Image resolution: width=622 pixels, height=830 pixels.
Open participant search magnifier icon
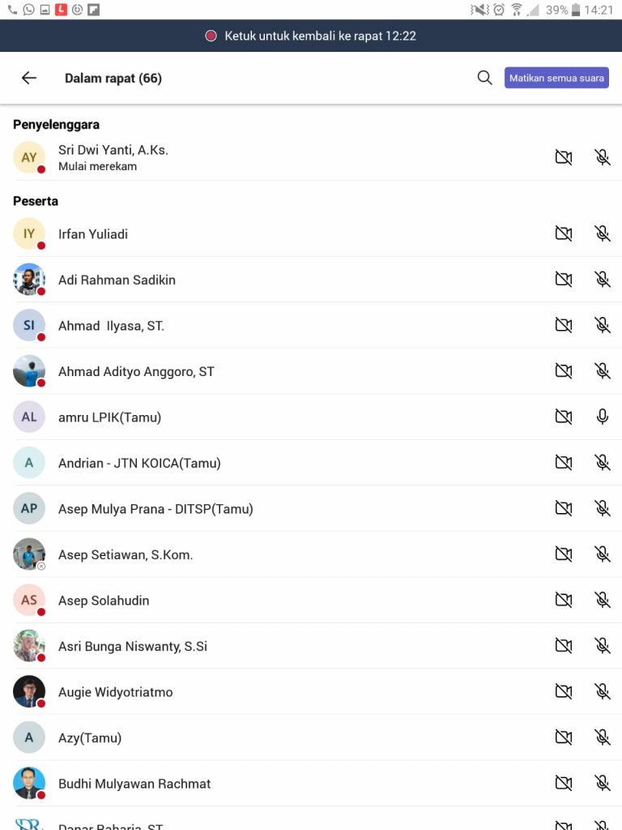point(484,78)
